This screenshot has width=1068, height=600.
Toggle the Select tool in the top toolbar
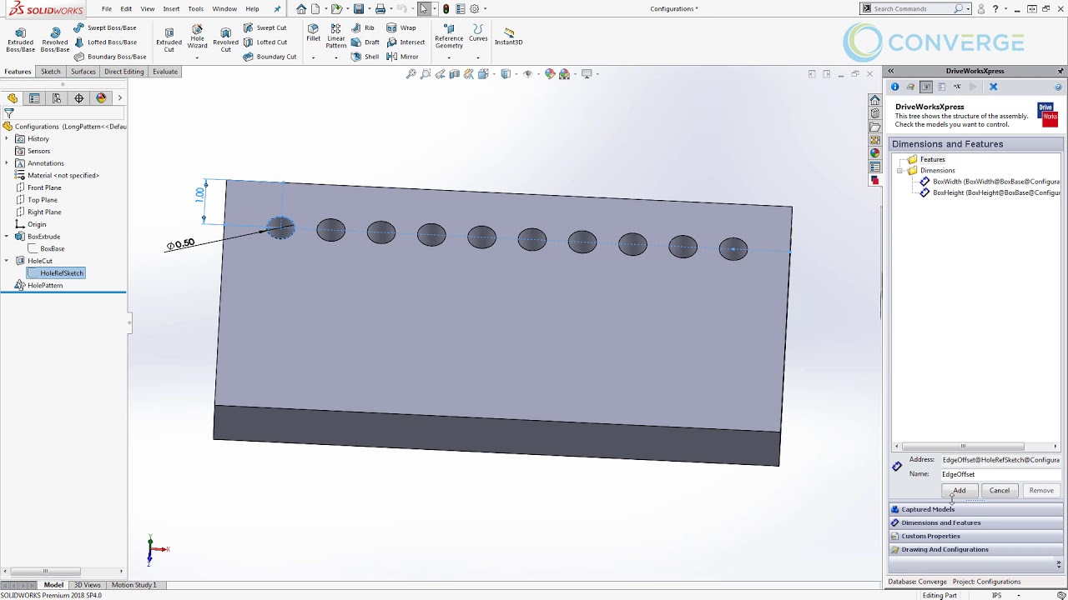424,8
